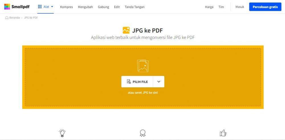Open the Harga pricing link

tap(209, 7)
